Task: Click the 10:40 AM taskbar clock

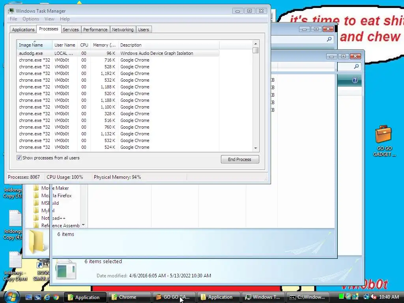Action: [389, 297]
